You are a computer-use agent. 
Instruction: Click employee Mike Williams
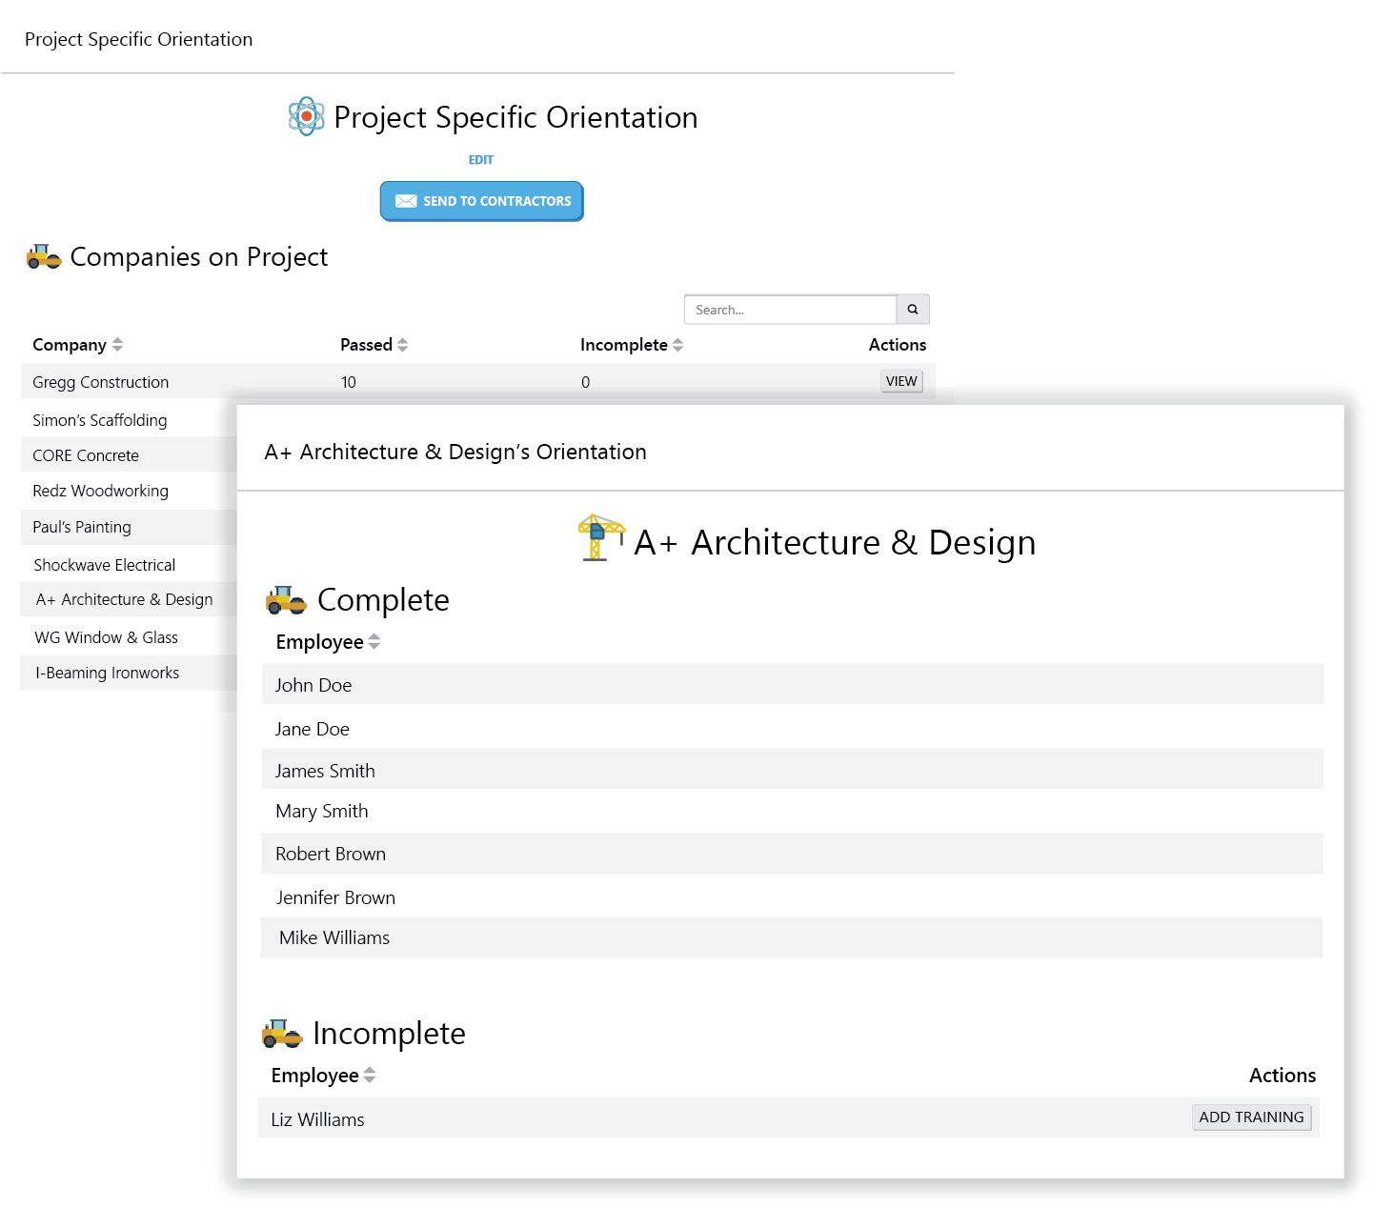click(x=334, y=937)
